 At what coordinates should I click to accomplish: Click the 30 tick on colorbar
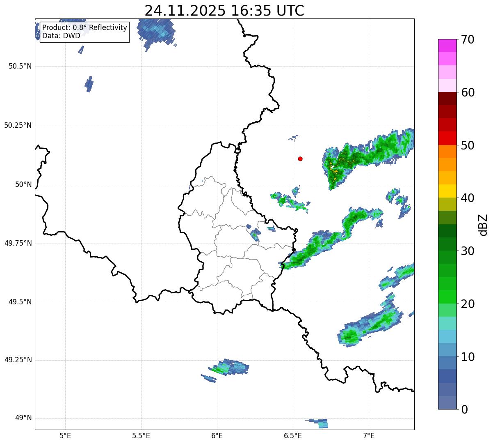click(x=468, y=251)
